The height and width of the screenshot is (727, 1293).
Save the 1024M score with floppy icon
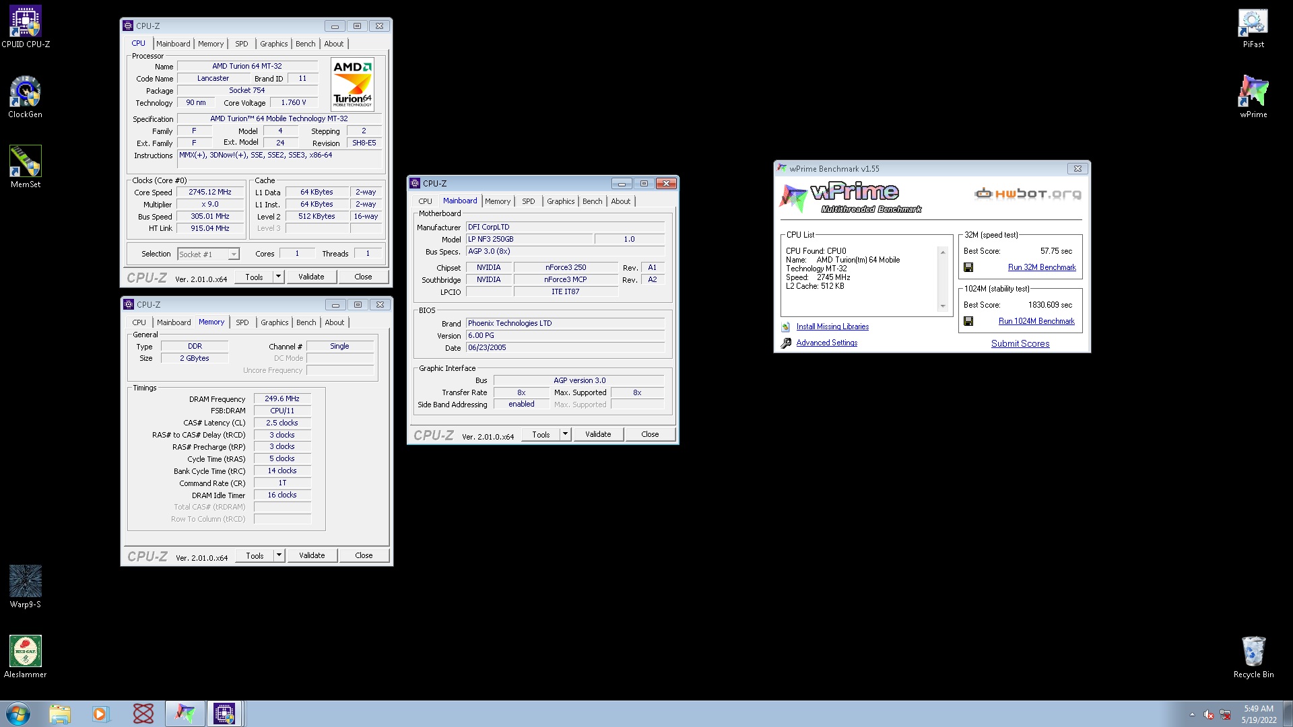(968, 321)
